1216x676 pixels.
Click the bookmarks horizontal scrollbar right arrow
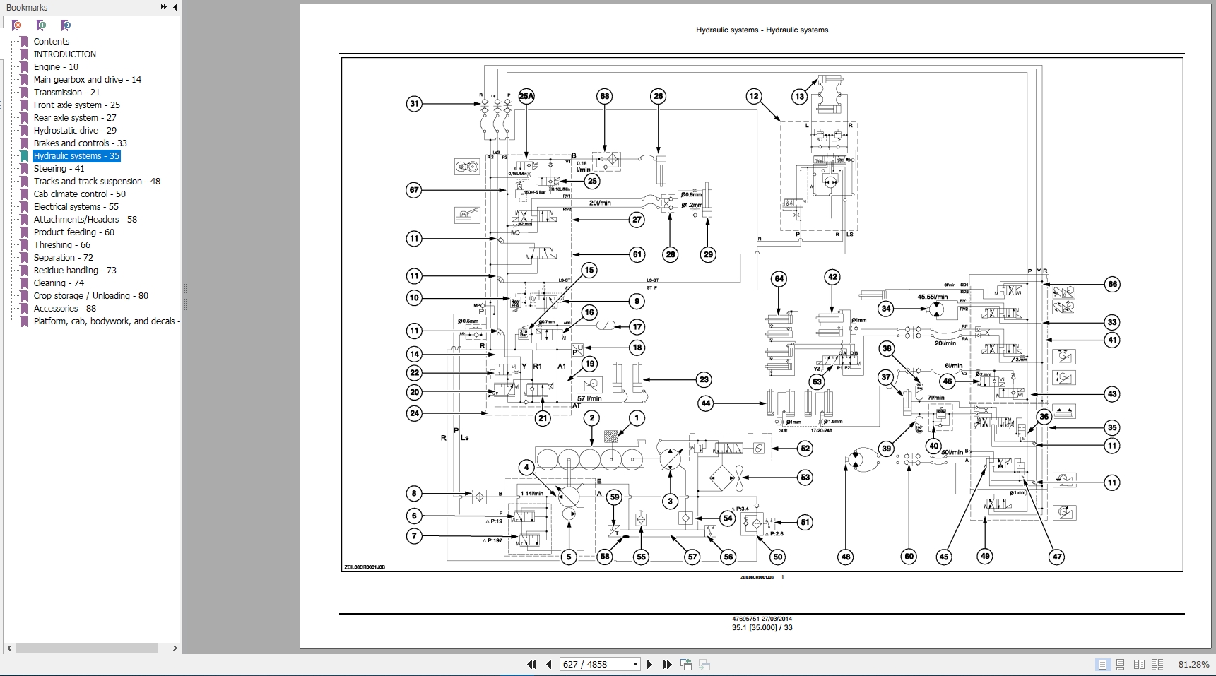click(175, 648)
